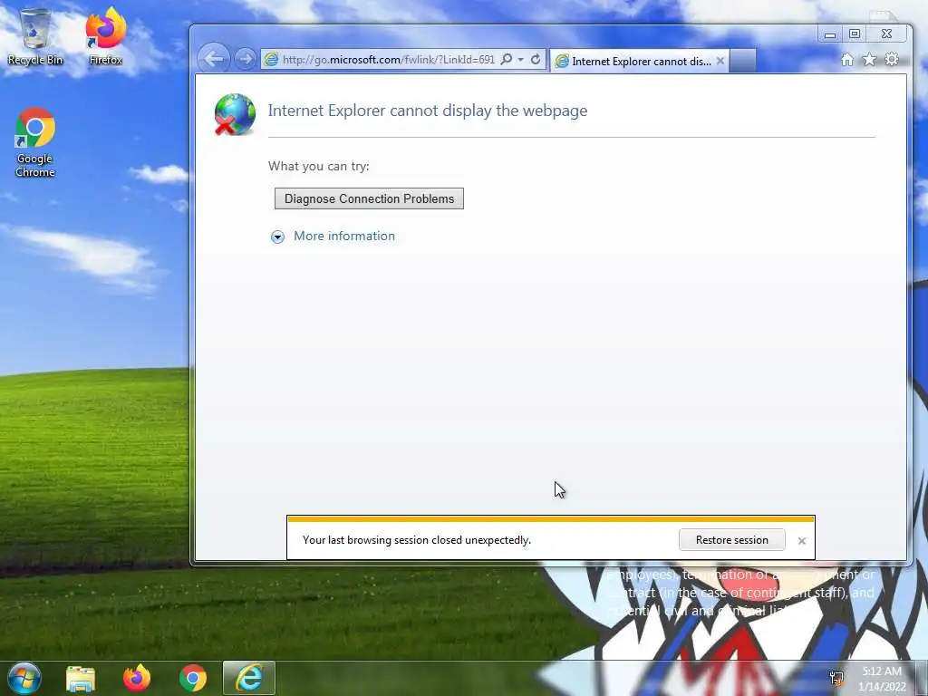Minimize the Internet Explorer window
928x696 pixels.
[830, 34]
